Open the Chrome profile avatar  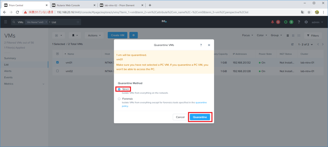point(317,12)
